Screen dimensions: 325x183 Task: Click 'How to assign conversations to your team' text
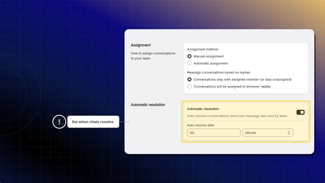[153, 56]
